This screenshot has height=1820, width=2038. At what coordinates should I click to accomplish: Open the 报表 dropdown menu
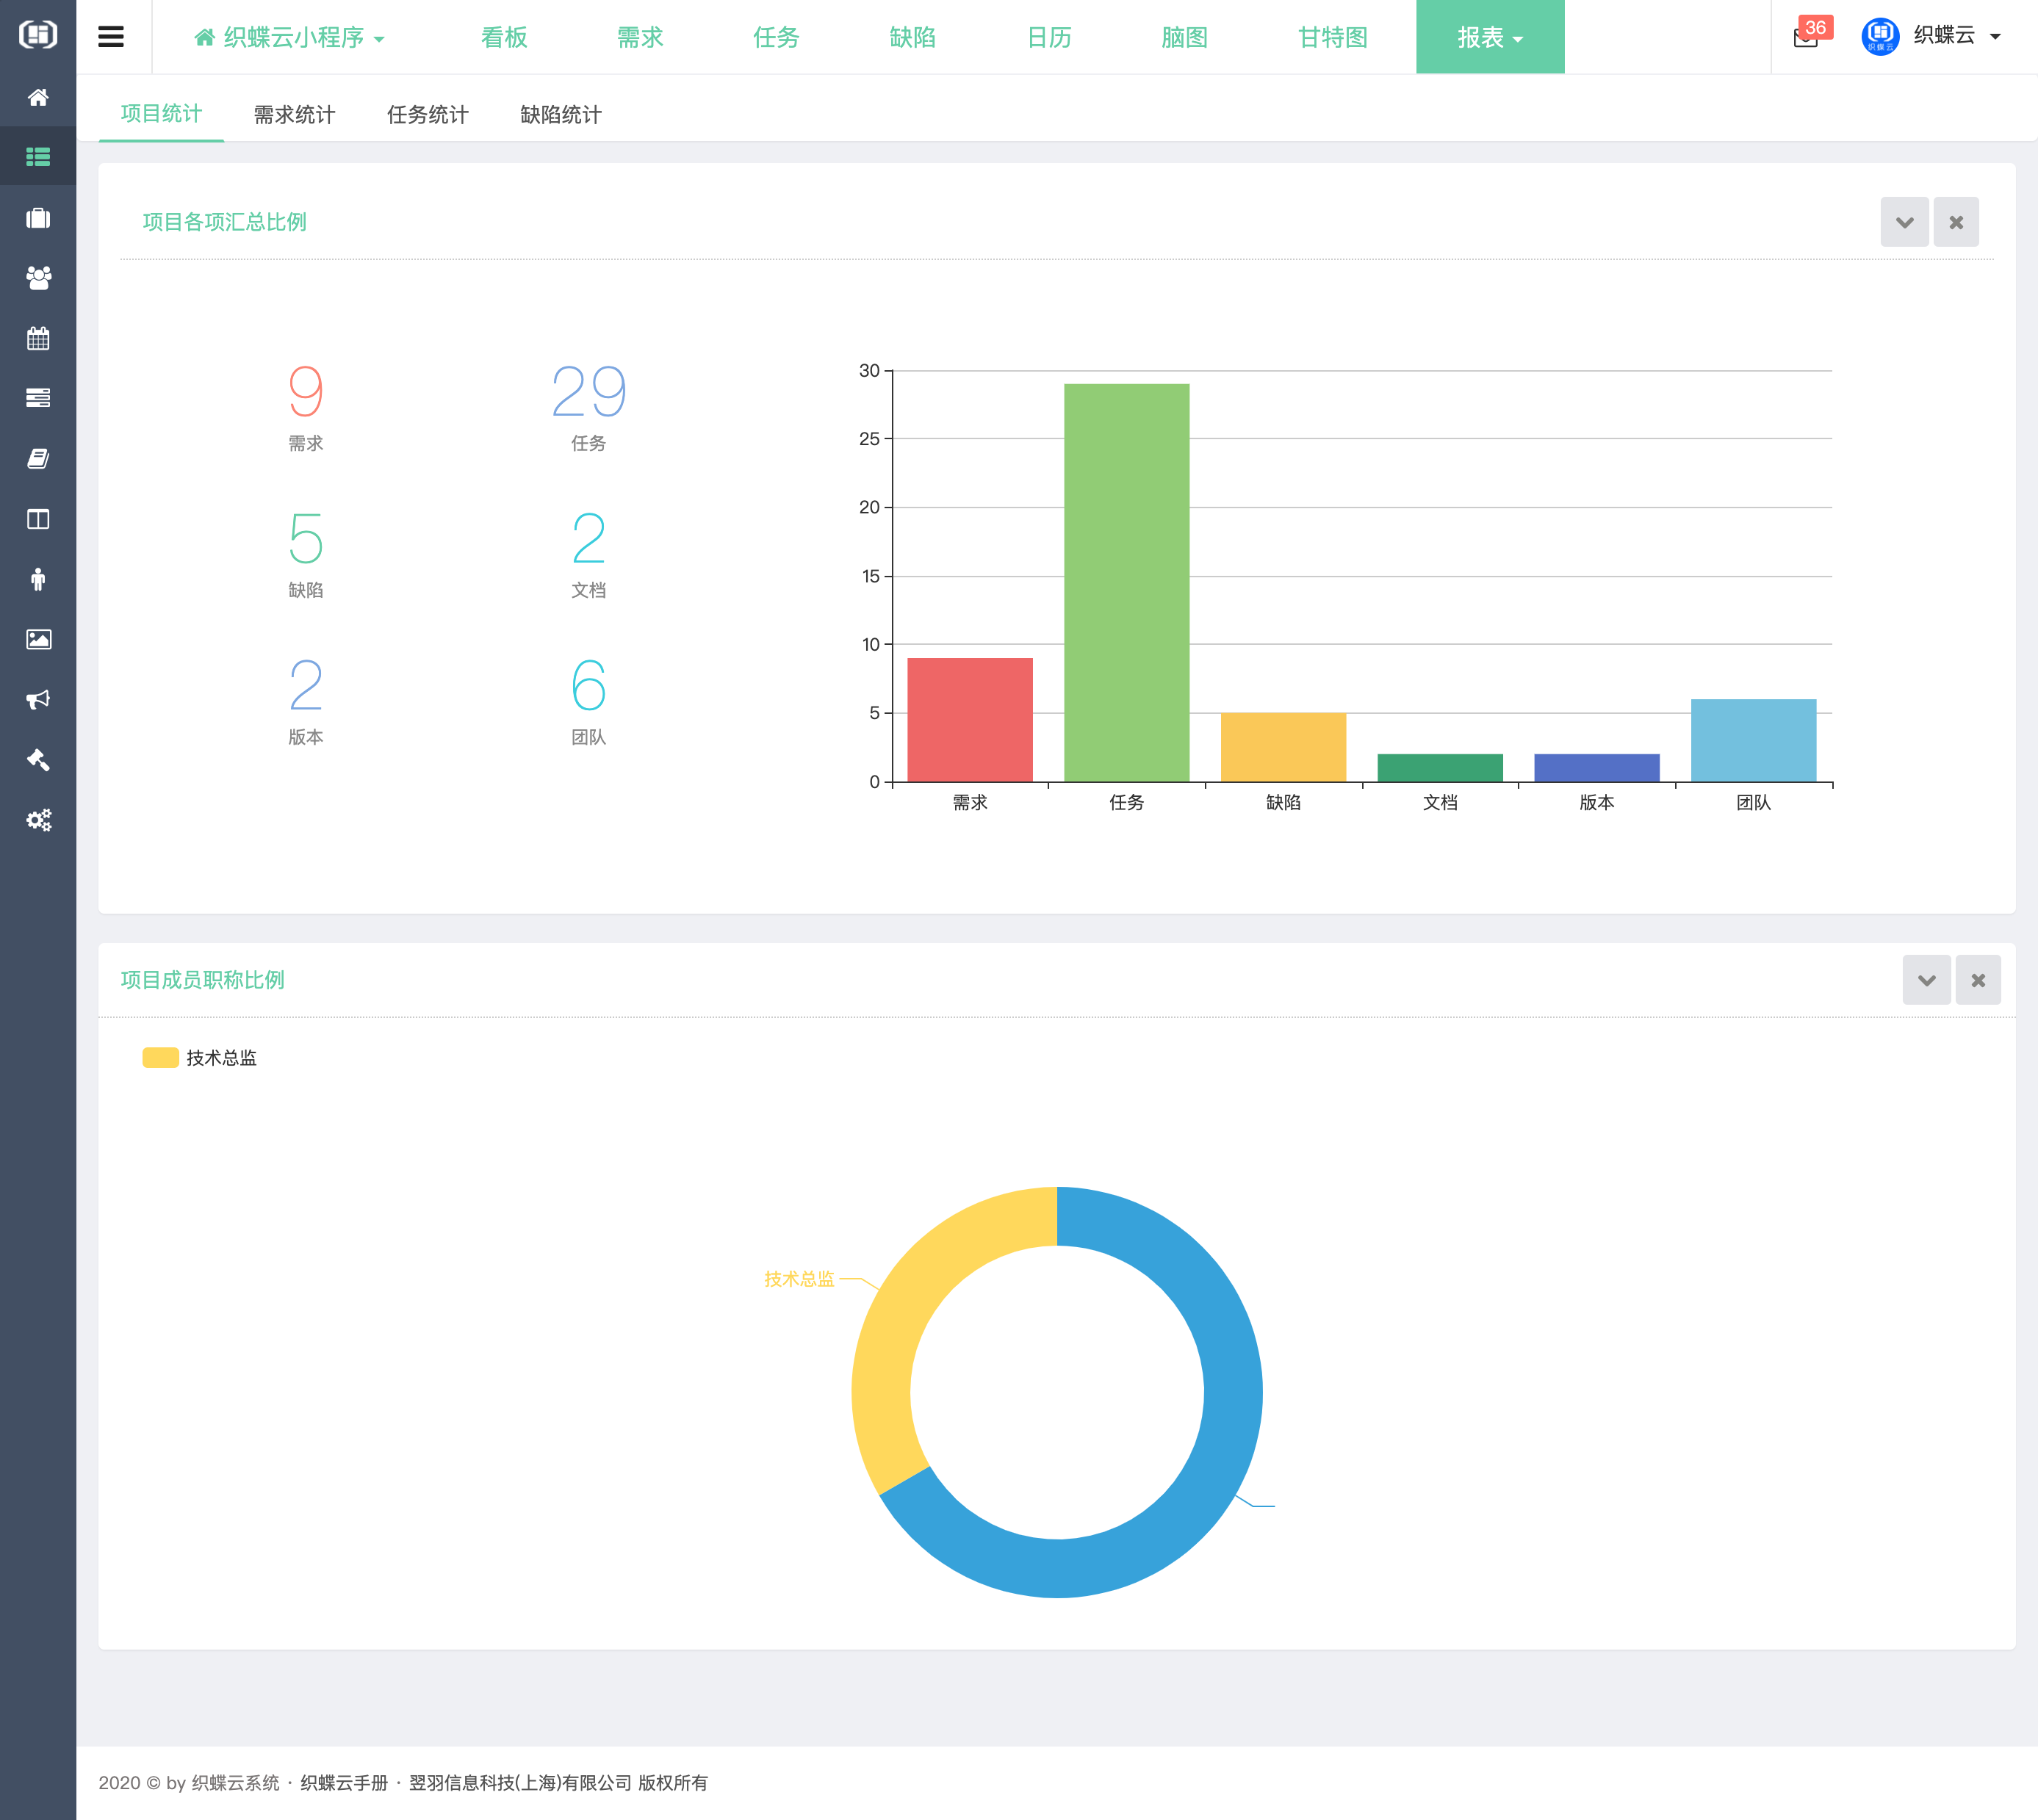(1488, 38)
